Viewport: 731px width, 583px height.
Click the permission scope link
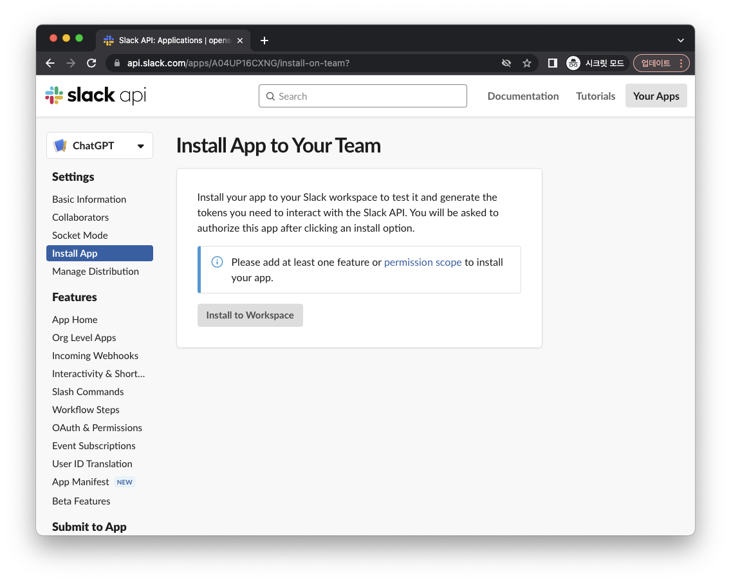click(423, 262)
